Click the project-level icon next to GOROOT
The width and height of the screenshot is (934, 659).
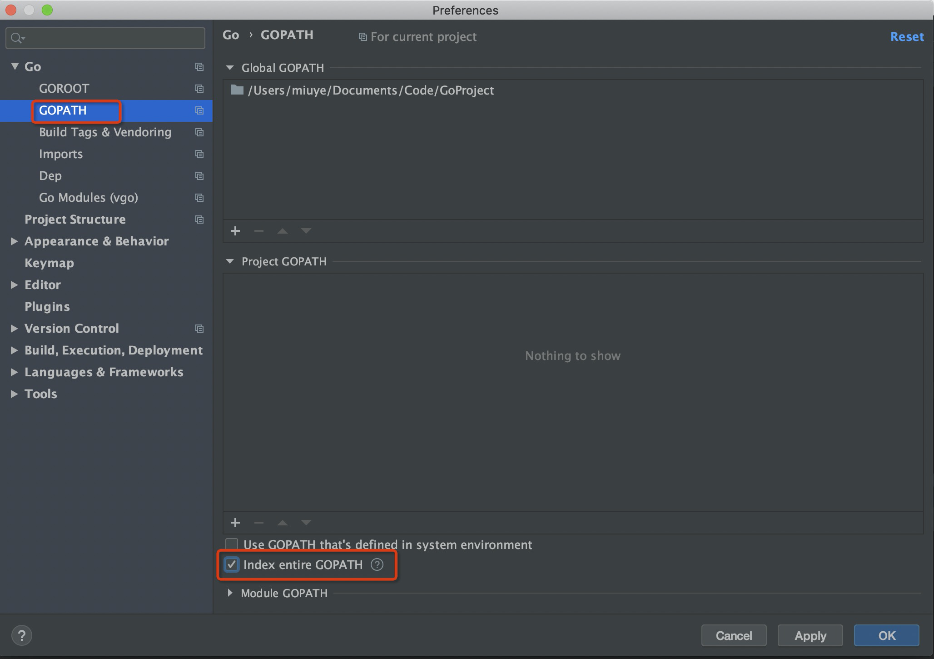pyautogui.click(x=199, y=89)
